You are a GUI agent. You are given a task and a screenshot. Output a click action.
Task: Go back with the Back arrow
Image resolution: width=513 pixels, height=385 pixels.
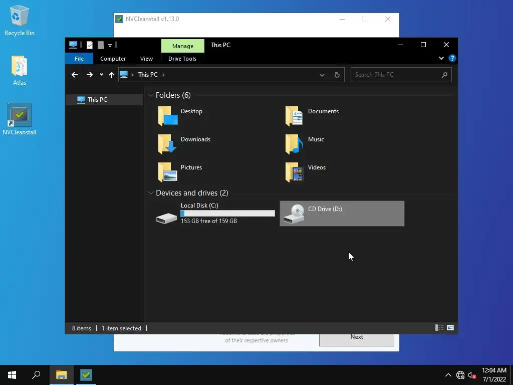[75, 75]
